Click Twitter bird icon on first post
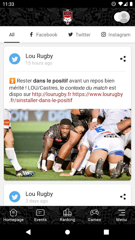Image resolution: width=135 pixels, height=240 pixels. pos(15,59)
